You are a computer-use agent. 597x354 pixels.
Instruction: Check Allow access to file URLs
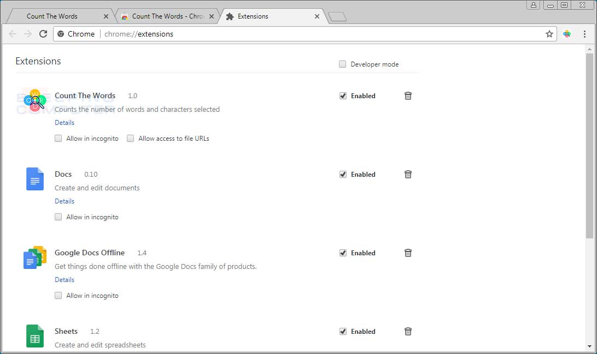(x=131, y=138)
